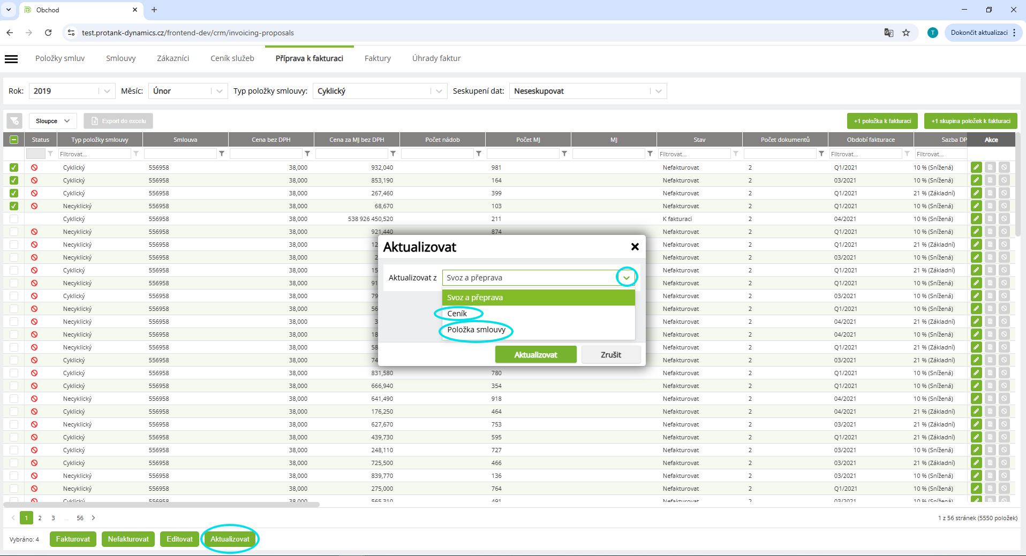The height and width of the screenshot is (556, 1026).
Task: Click filter funnel of Počet MJ column
Action: click(564, 154)
